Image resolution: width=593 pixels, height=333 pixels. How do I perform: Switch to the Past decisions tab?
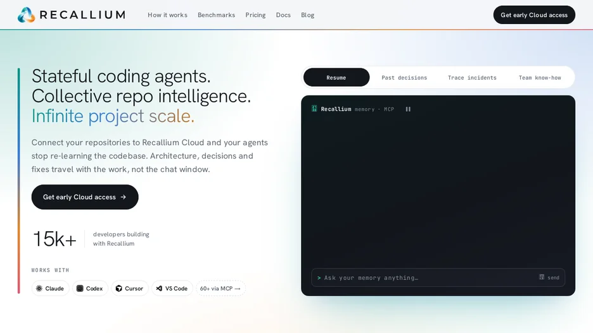click(x=404, y=77)
